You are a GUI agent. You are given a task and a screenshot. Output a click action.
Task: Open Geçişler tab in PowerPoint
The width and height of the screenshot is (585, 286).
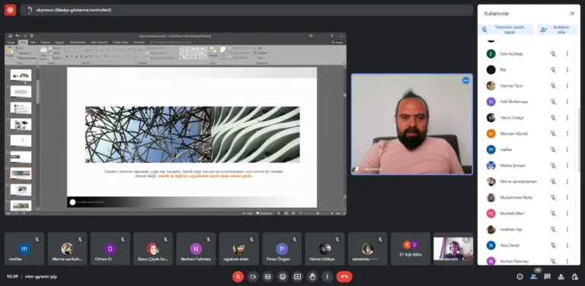coord(59,43)
